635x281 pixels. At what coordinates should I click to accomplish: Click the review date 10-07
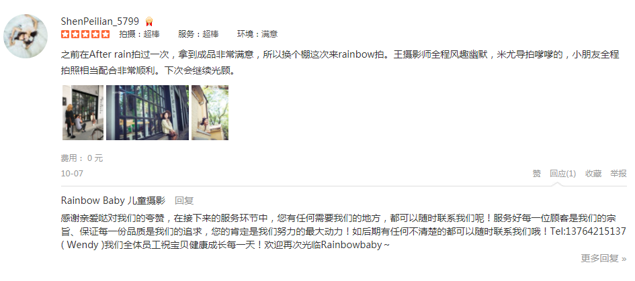[x=72, y=174]
